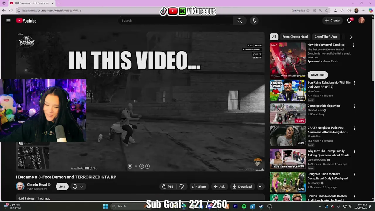This screenshot has height=211, width=375.
Task: Click the Ask button
Action: pyautogui.click(x=219, y=186)
